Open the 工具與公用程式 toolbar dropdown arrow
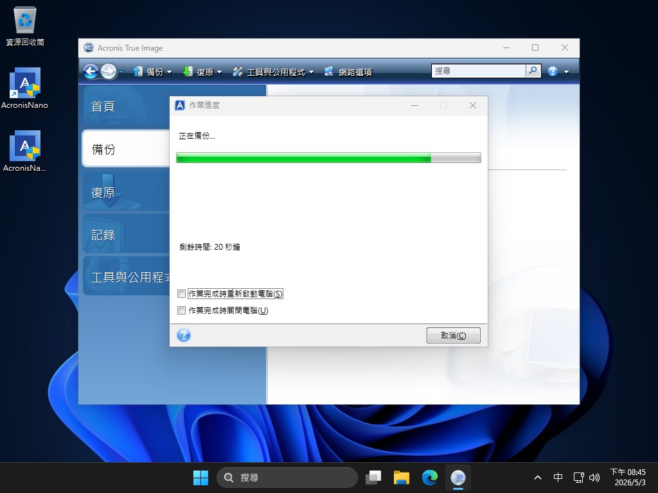Screen dimensions: 658x493 [x=312, y=72]
